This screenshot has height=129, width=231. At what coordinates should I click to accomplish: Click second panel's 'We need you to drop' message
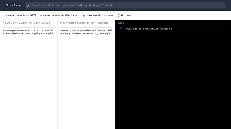(86, 32)
